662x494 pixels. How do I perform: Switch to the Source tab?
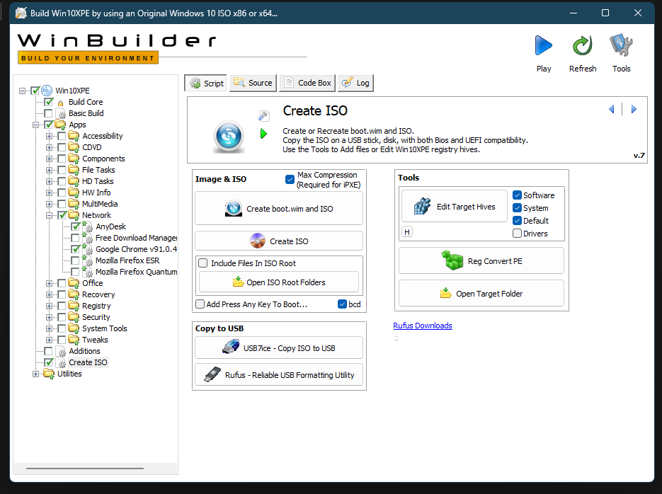[x=253, y=83]
